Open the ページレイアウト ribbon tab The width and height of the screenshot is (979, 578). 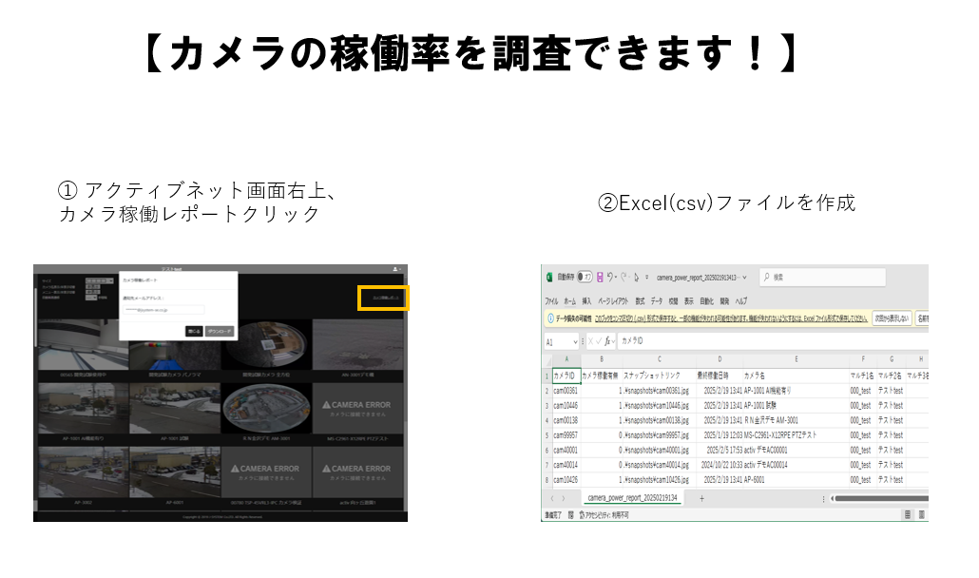(613, 300)
